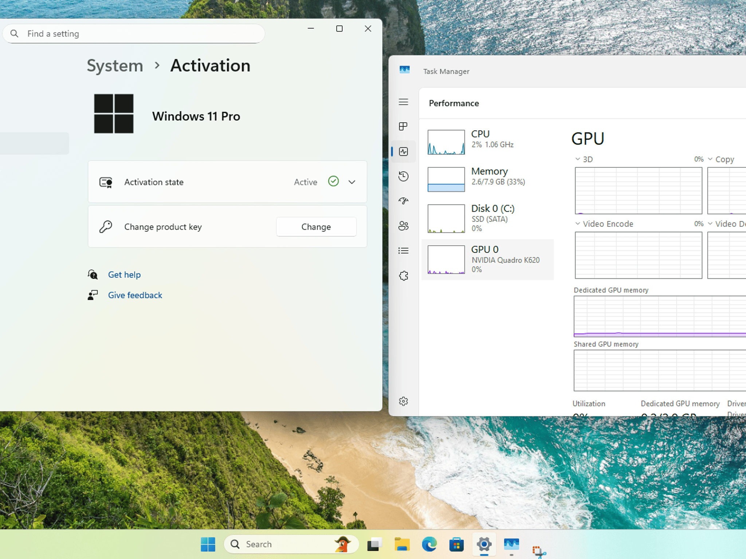Open the Give feedback link
Image resolution: width=746 pixels, height=559 pixels.
[135, 295]
